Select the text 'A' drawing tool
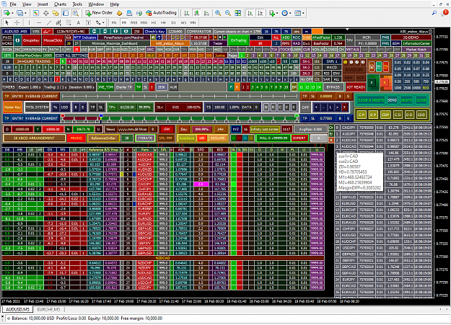The height and width of the screenshot is (325, 451). pyautogui.click(x=78, y=22)
